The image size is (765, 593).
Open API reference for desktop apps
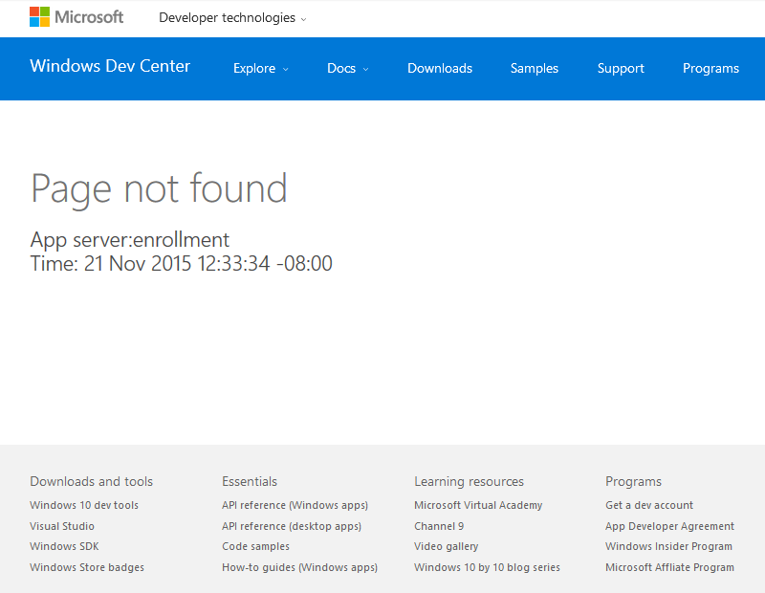pos(292,525)
